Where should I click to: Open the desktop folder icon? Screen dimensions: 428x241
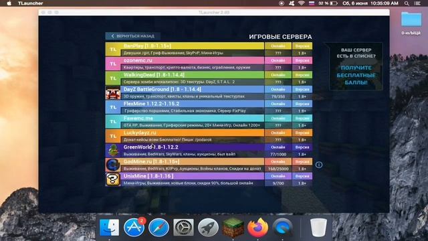click(x=411, y=19)
